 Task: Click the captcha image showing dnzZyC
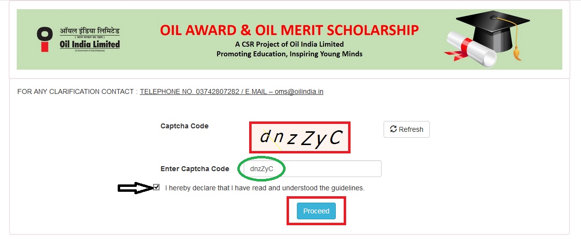pyautogui.click(x=300, y=138)
